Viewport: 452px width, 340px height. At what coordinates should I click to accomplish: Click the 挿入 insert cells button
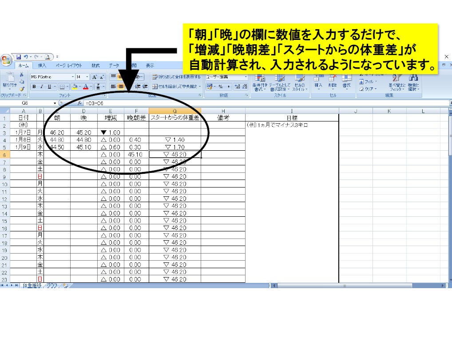pos(318,82)
